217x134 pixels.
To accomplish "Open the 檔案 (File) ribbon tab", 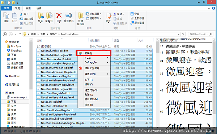I will (x=7, y=8).
